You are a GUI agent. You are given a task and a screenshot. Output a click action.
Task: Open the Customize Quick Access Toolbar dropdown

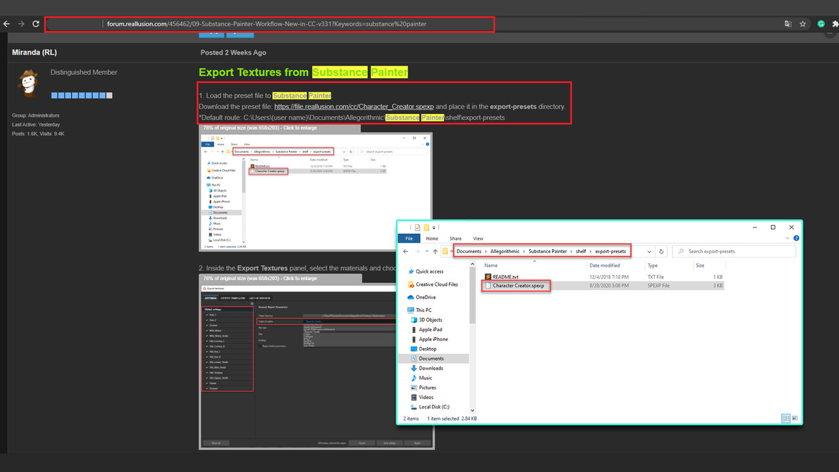coord(434,227)
